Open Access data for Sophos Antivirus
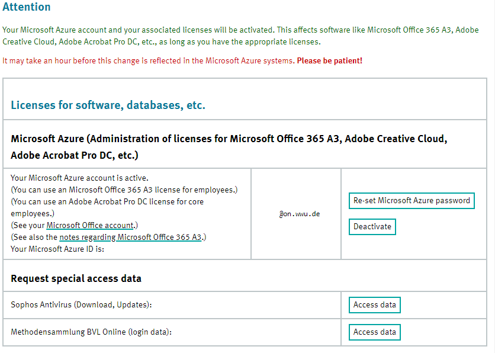 (374, 305)
